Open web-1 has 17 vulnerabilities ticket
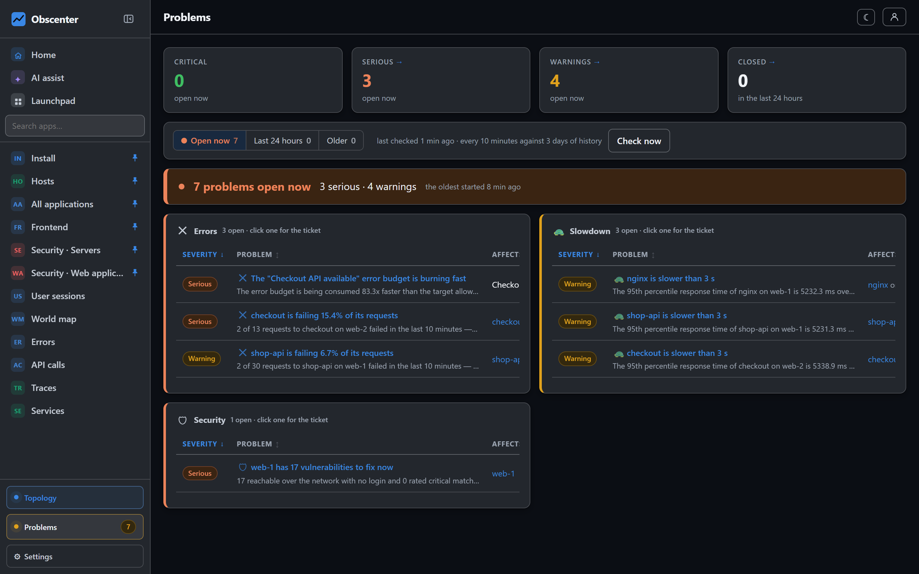This screenshot has height=574, width=919. [322, 467]
